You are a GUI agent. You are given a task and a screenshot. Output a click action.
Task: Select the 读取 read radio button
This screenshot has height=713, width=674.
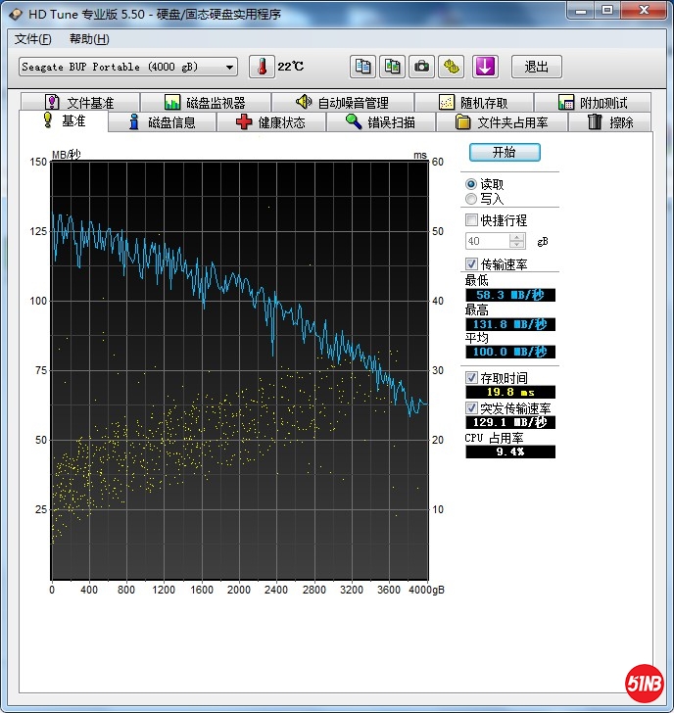click(x=471, y=184)
